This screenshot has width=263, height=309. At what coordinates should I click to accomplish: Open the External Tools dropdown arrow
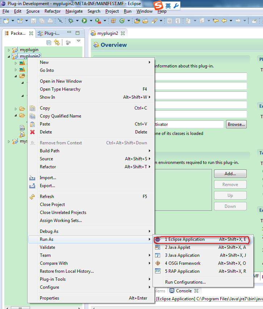(x=105, y=21)
